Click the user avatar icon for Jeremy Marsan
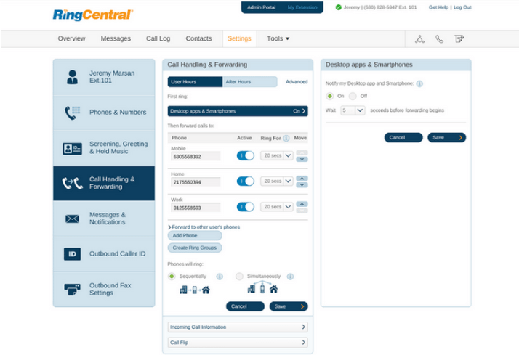 click(72, 77)
